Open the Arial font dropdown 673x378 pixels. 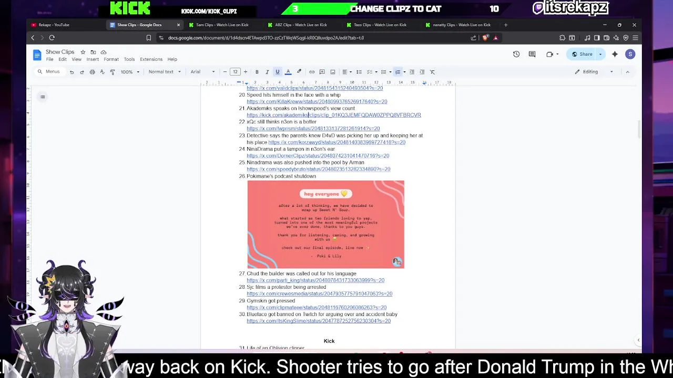coord(202,72)
